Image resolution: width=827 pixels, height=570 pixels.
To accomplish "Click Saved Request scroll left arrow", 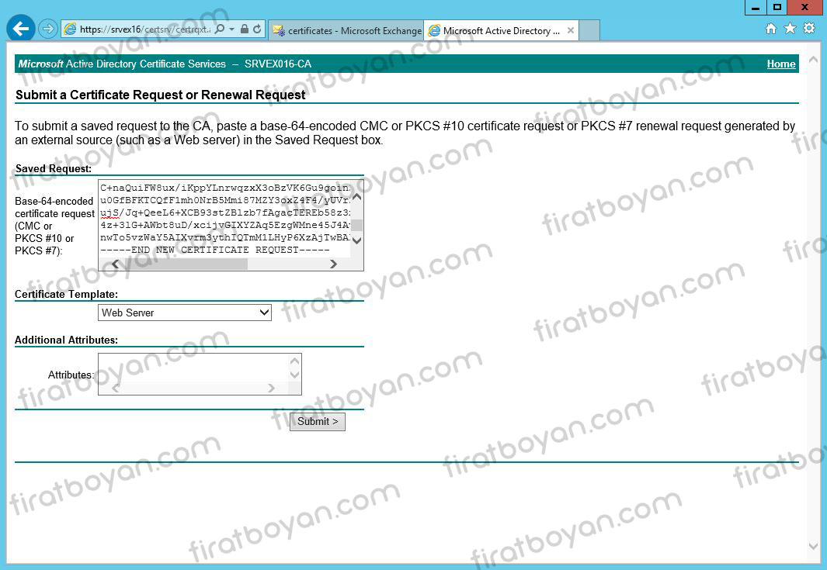I will click(x=115, y=264).
